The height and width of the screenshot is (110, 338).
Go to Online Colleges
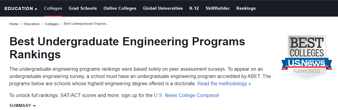(x=120, y=8)
